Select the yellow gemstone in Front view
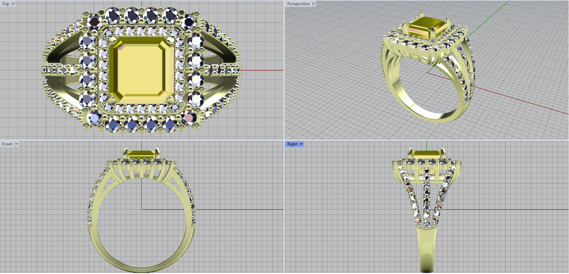This screenshot has height=274, width=569. click(141, 154)
